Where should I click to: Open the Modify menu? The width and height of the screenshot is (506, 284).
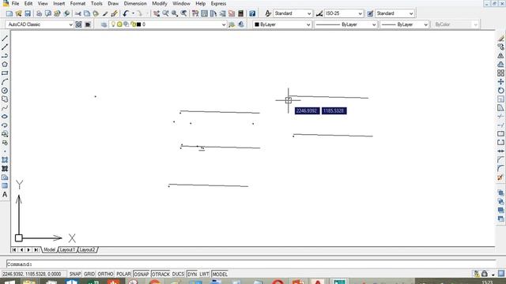tap(160, 3)
